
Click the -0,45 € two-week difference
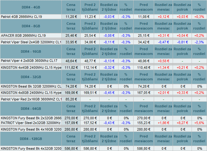click(109, 93)
